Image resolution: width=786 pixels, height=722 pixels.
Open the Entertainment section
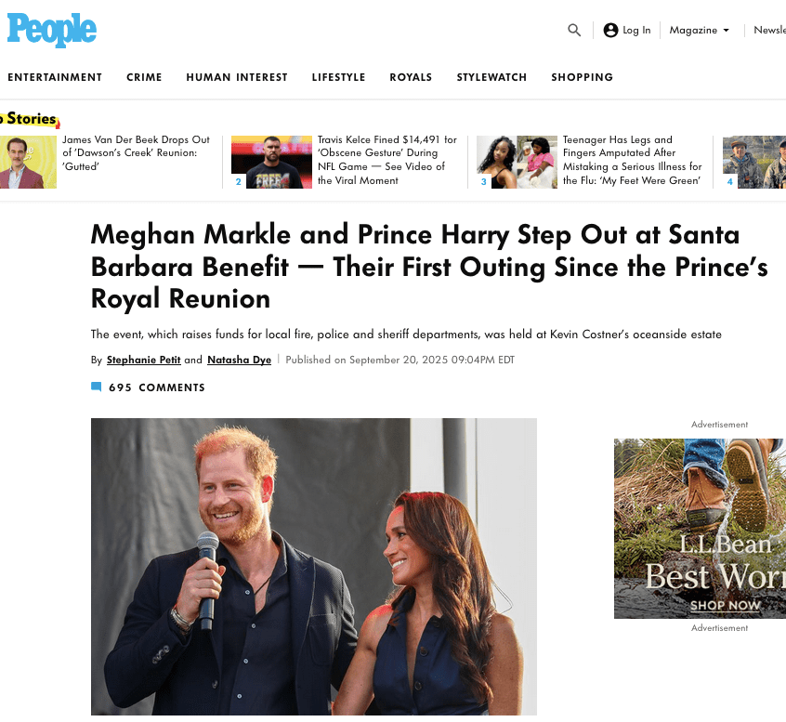[55, 77]
